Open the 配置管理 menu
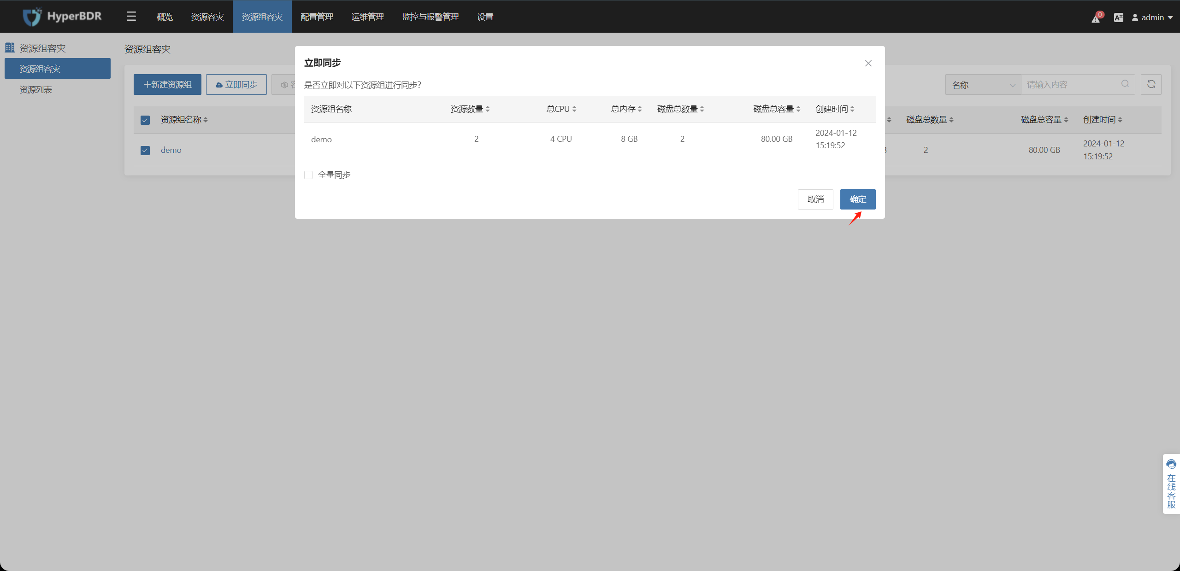 click(317, 17)
